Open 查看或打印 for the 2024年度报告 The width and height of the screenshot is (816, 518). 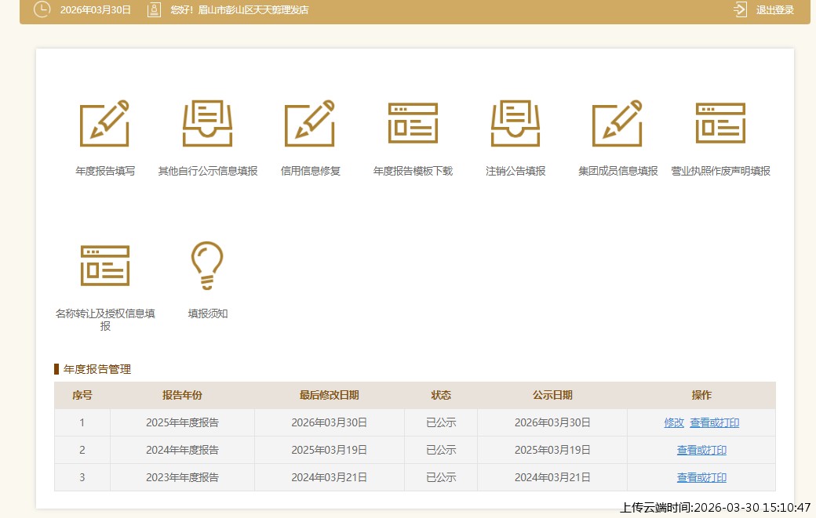click(701, 450)
